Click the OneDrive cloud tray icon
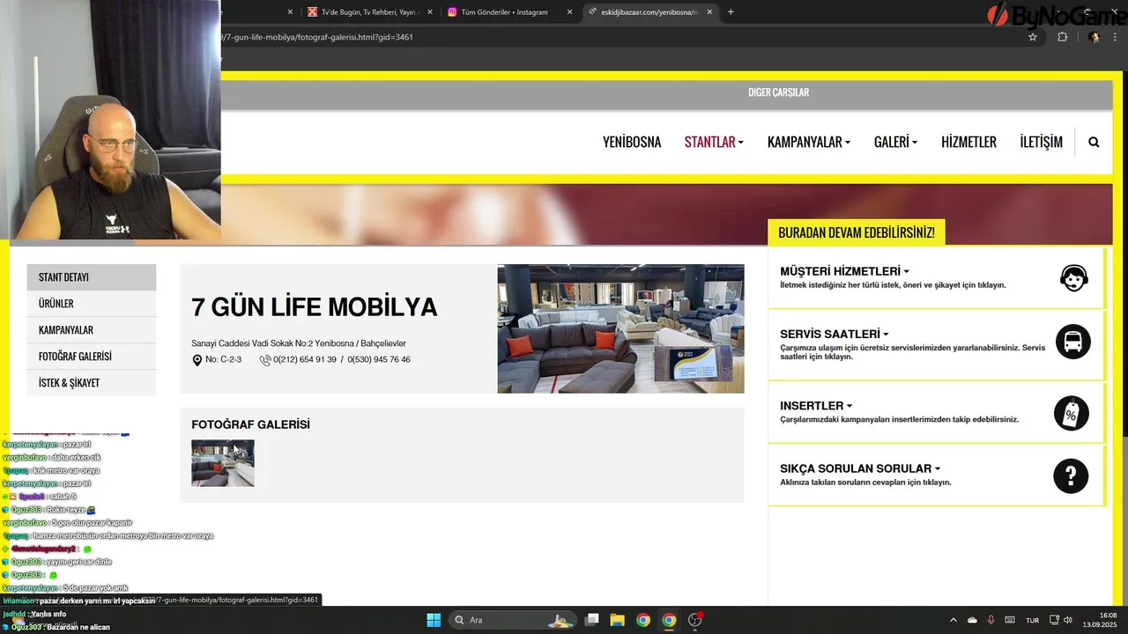Screen dimensions: 1128x634 [x=972, y=620]
